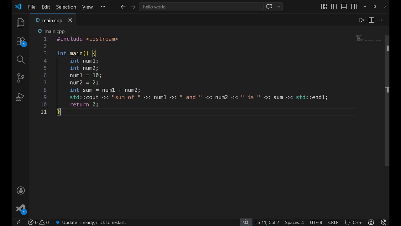Close the main.cpp tab

70,20
